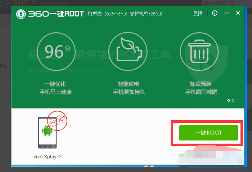
Task: Click the 360一键ROOT title text
Action: [56, 14]
